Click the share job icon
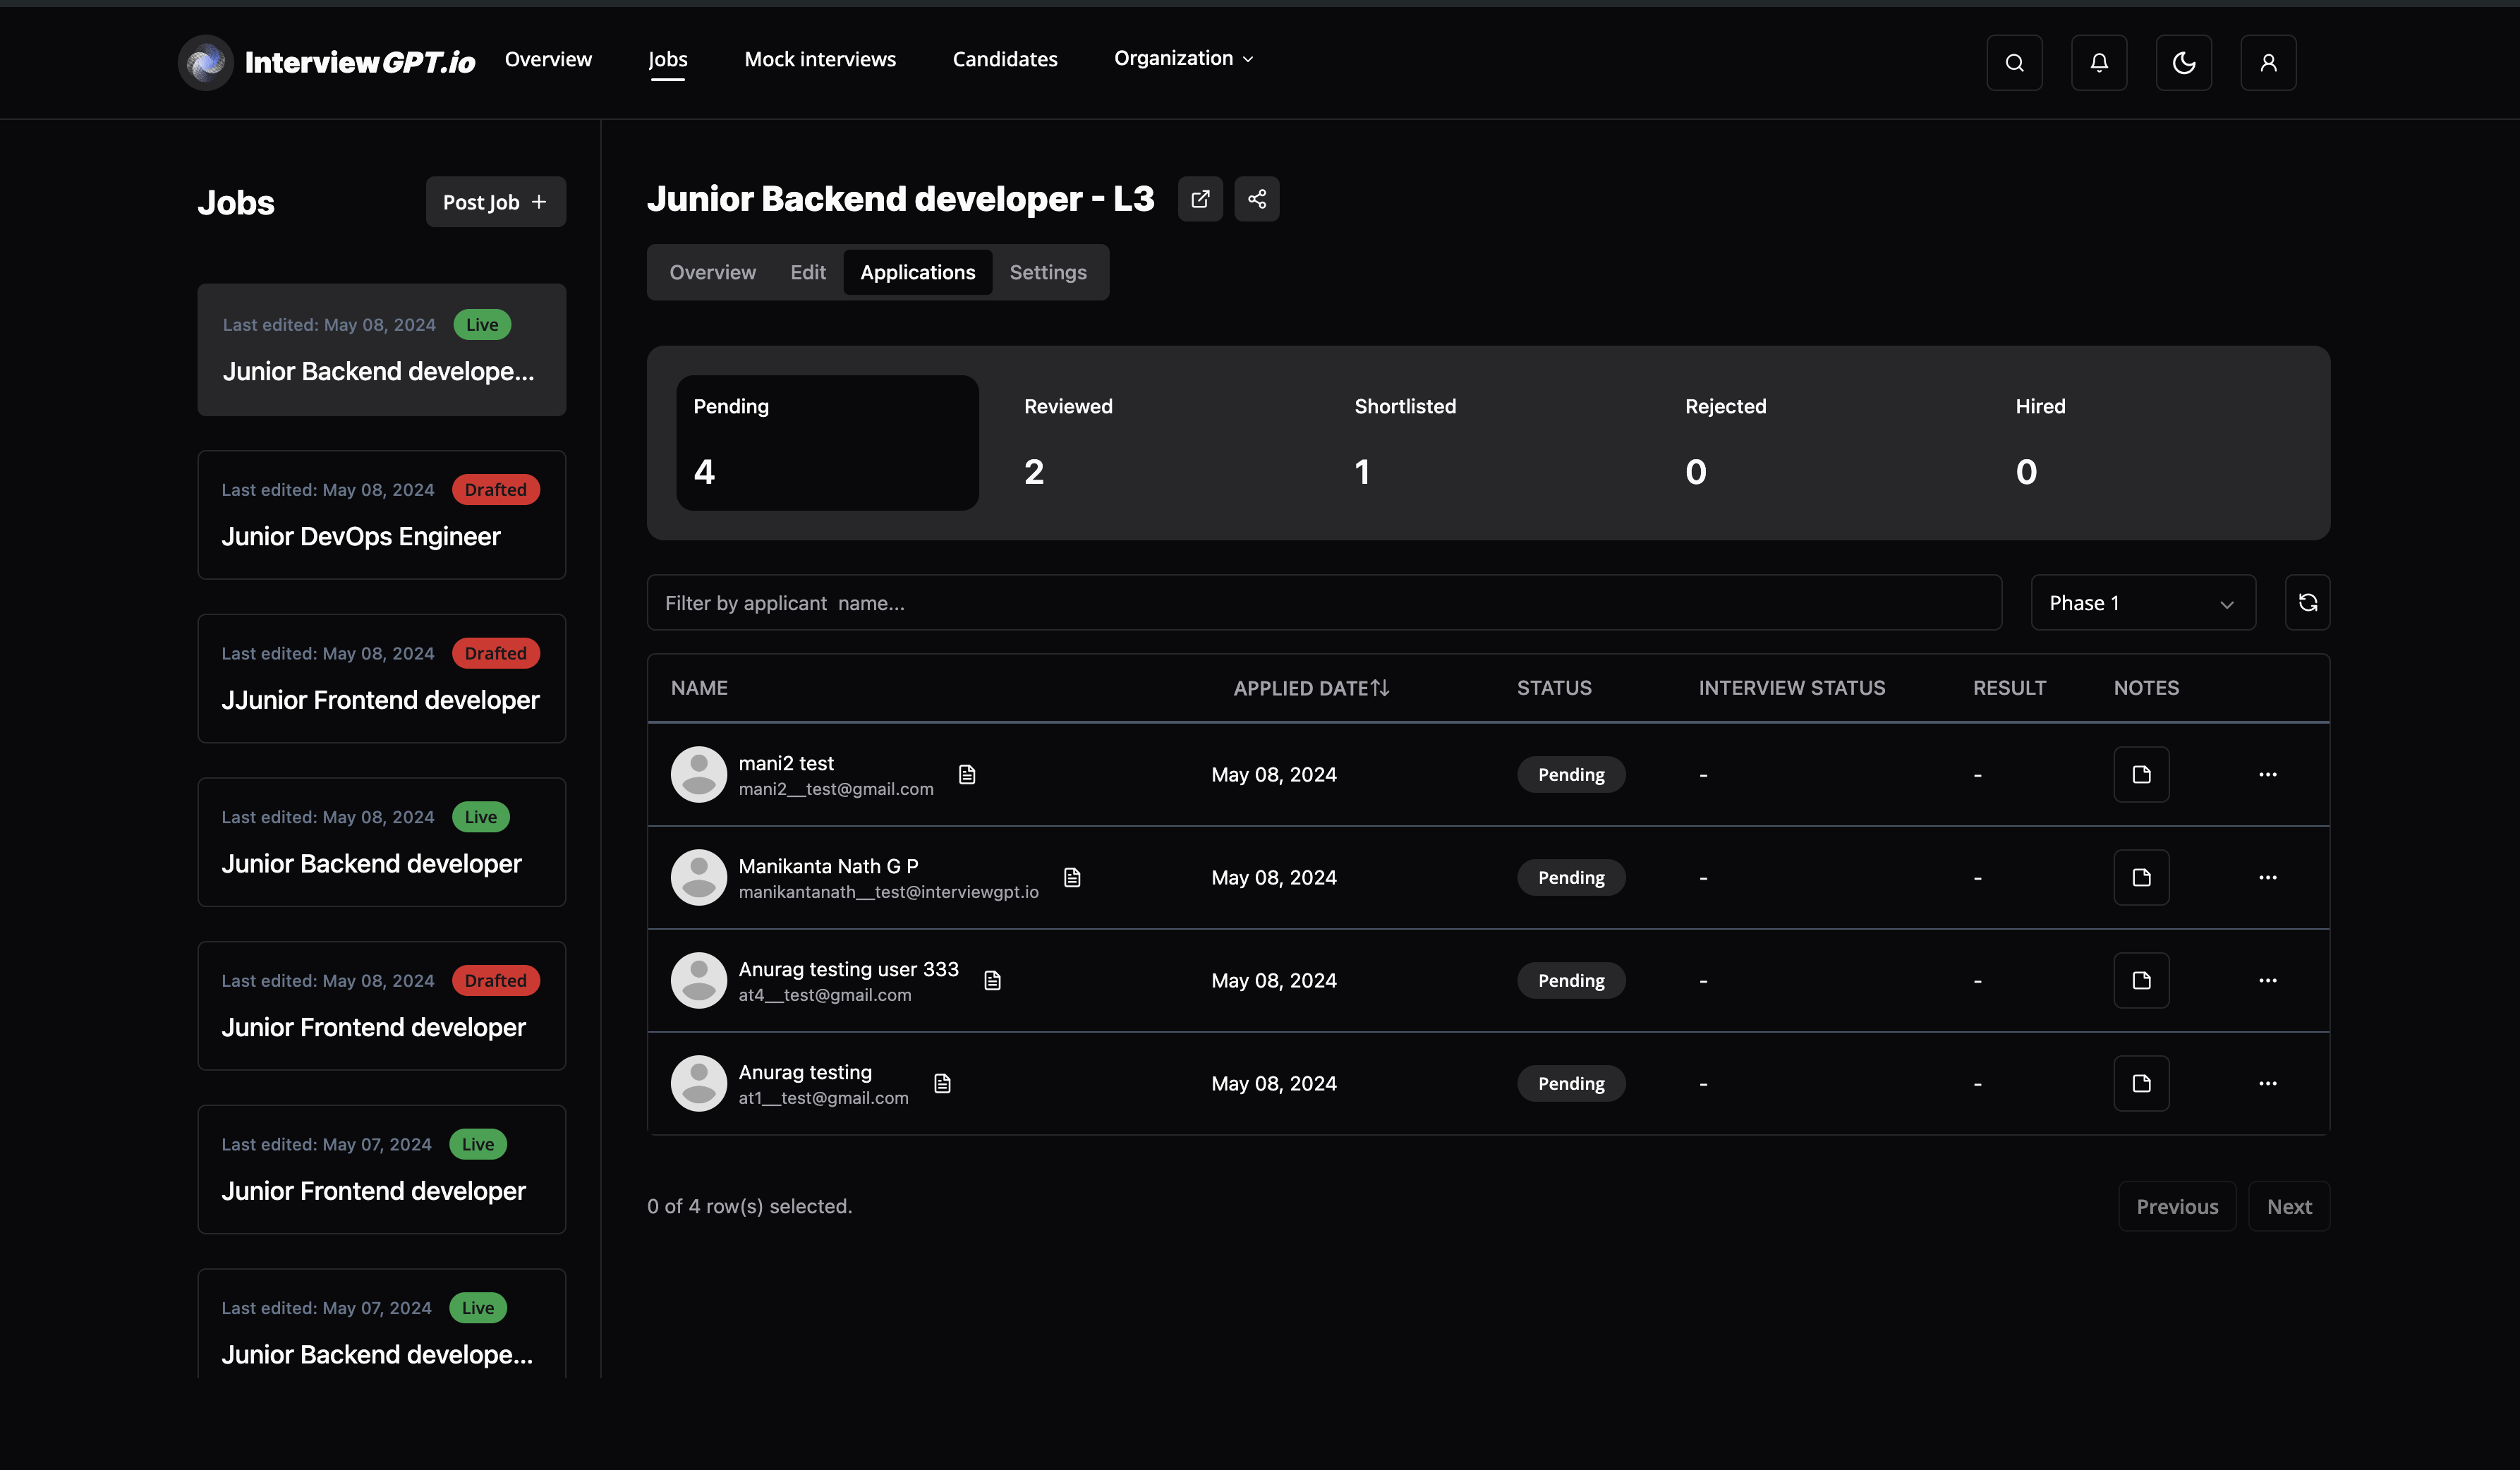This screenshot has height=1470, width=2520. [x=1257, y=199]
